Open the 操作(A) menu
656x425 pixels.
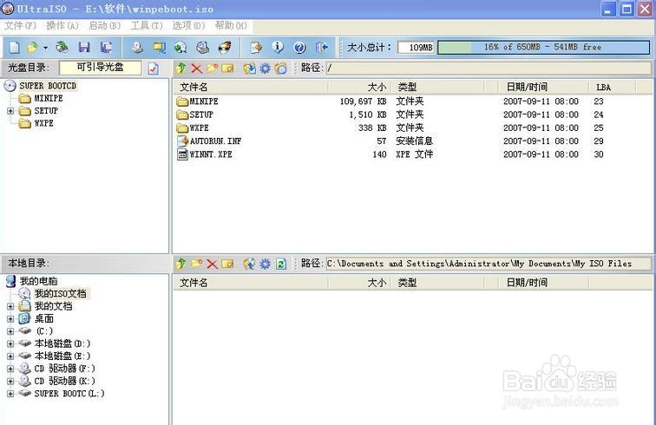pos(62,25)
